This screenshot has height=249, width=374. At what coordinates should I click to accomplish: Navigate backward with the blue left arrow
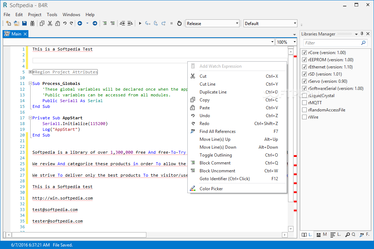(80, 23)
